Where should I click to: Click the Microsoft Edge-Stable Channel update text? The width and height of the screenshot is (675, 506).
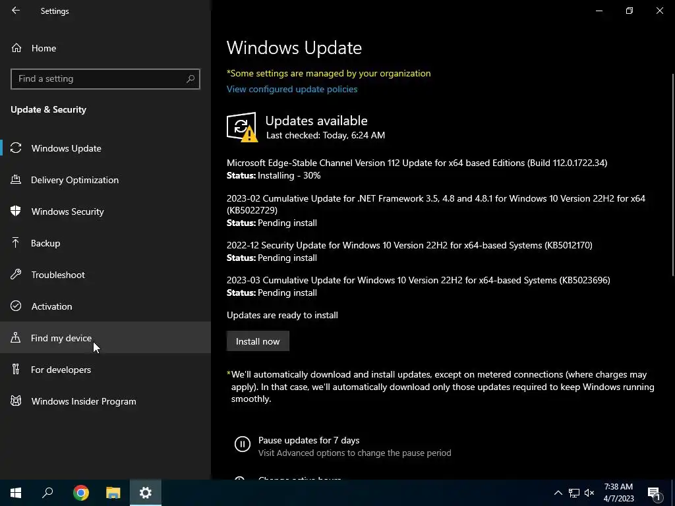[417, 163]
